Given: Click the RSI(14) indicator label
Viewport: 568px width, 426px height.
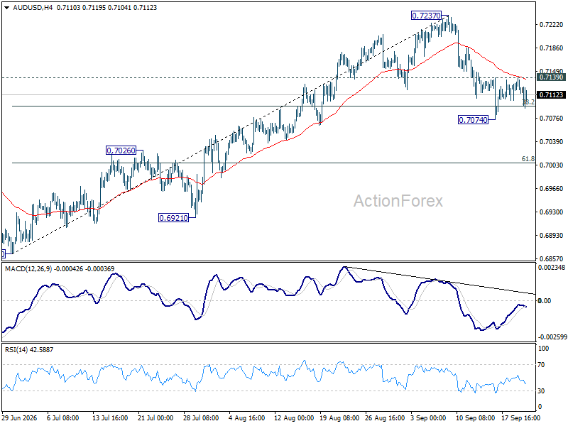Looking at the screenshot, I should [16, 350].
